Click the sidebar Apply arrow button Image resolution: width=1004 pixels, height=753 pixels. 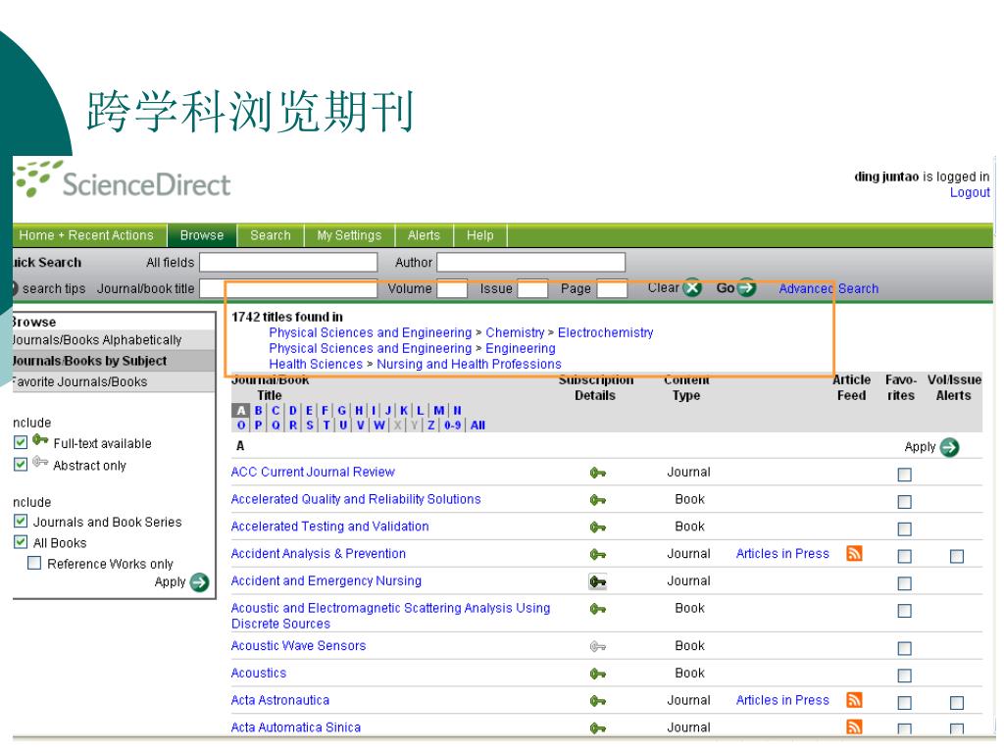point(200,582)
